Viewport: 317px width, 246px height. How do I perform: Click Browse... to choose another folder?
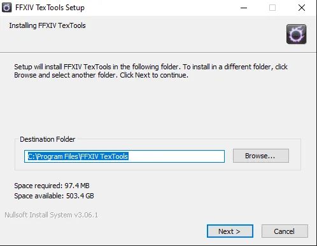tap(261, 156)
